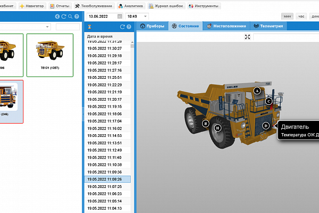Select the row 19.05.2022 11:09:36
This screenshot has width=319, height=213.
pos(107,172)
